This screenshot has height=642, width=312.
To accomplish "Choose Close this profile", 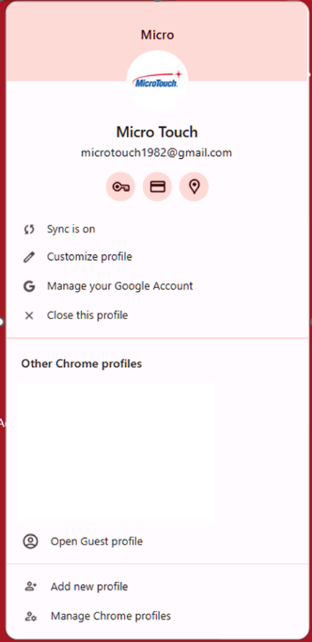I will (x=157, y=316).
